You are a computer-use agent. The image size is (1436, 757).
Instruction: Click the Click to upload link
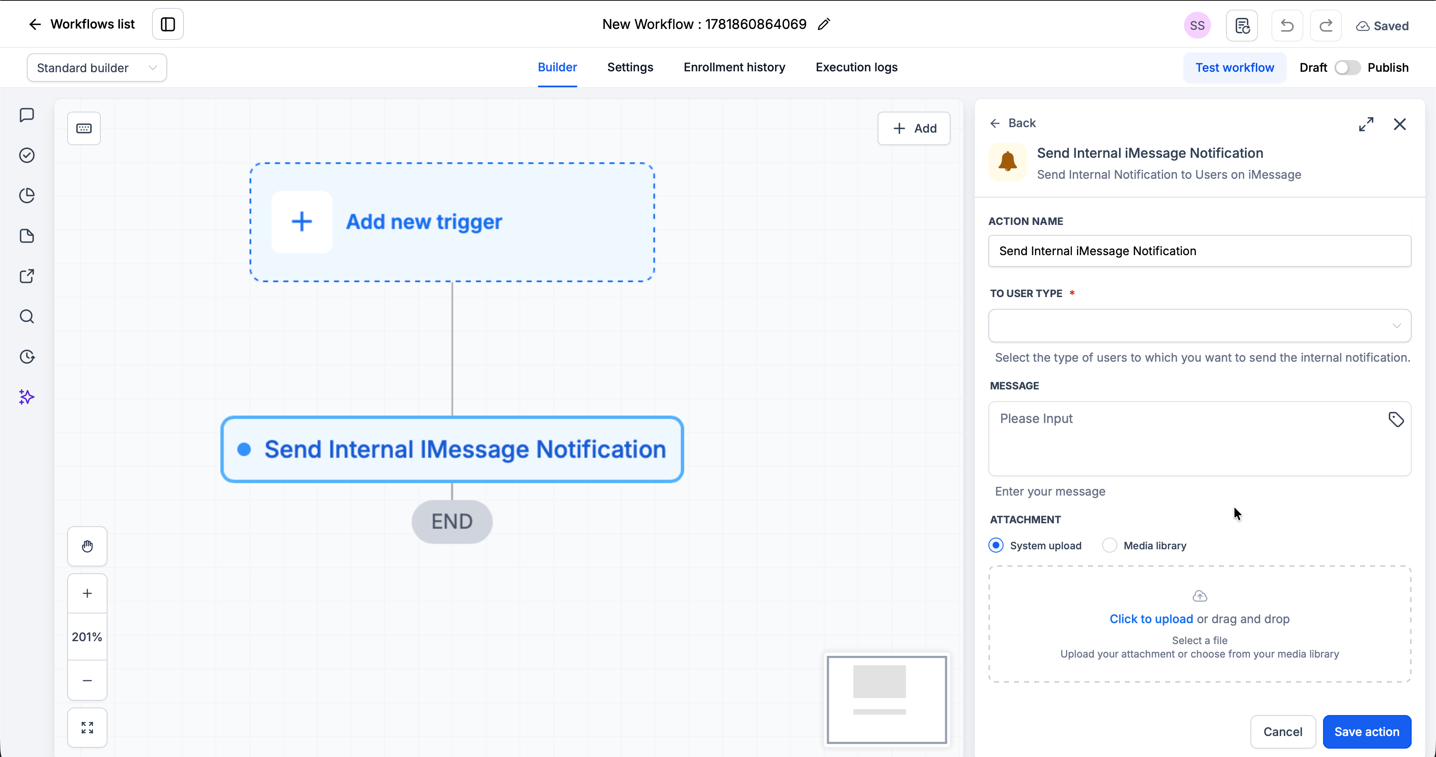[x=1151, y=619]
